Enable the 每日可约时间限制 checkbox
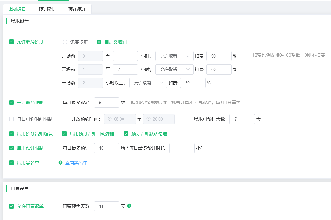This screenshot has height=220, width=331. point(11,119)
